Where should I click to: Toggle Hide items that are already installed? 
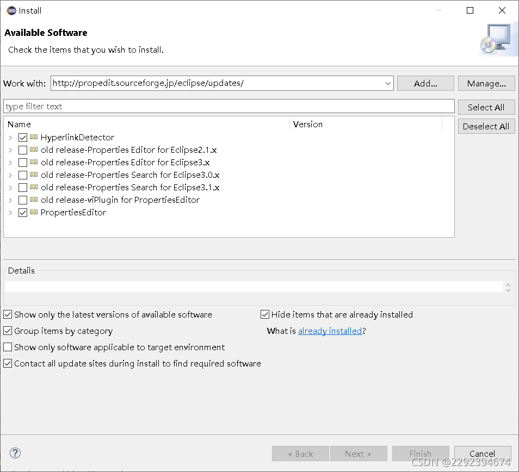coord(265,314)
